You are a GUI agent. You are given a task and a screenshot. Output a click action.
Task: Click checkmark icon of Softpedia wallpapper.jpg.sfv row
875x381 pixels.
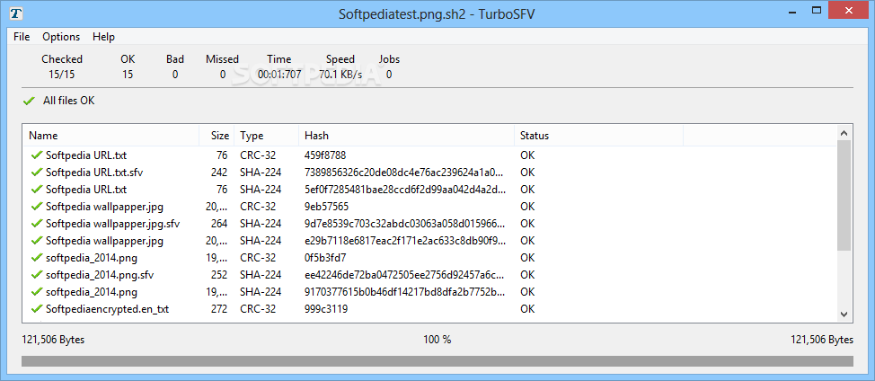click(38, 223)
